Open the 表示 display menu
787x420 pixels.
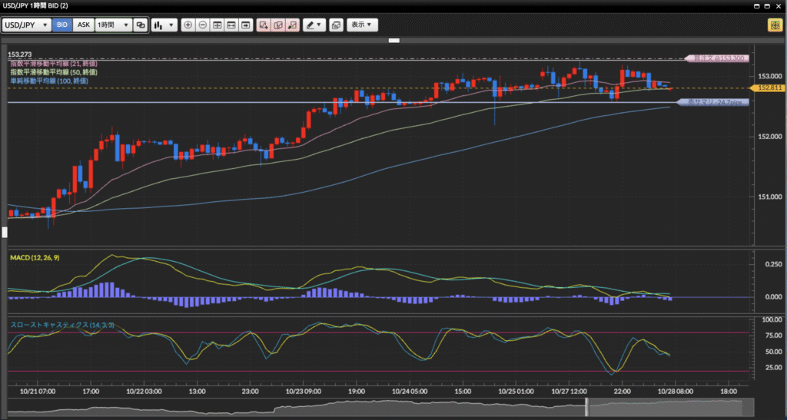pyautogui.click(x=362, y=25)
